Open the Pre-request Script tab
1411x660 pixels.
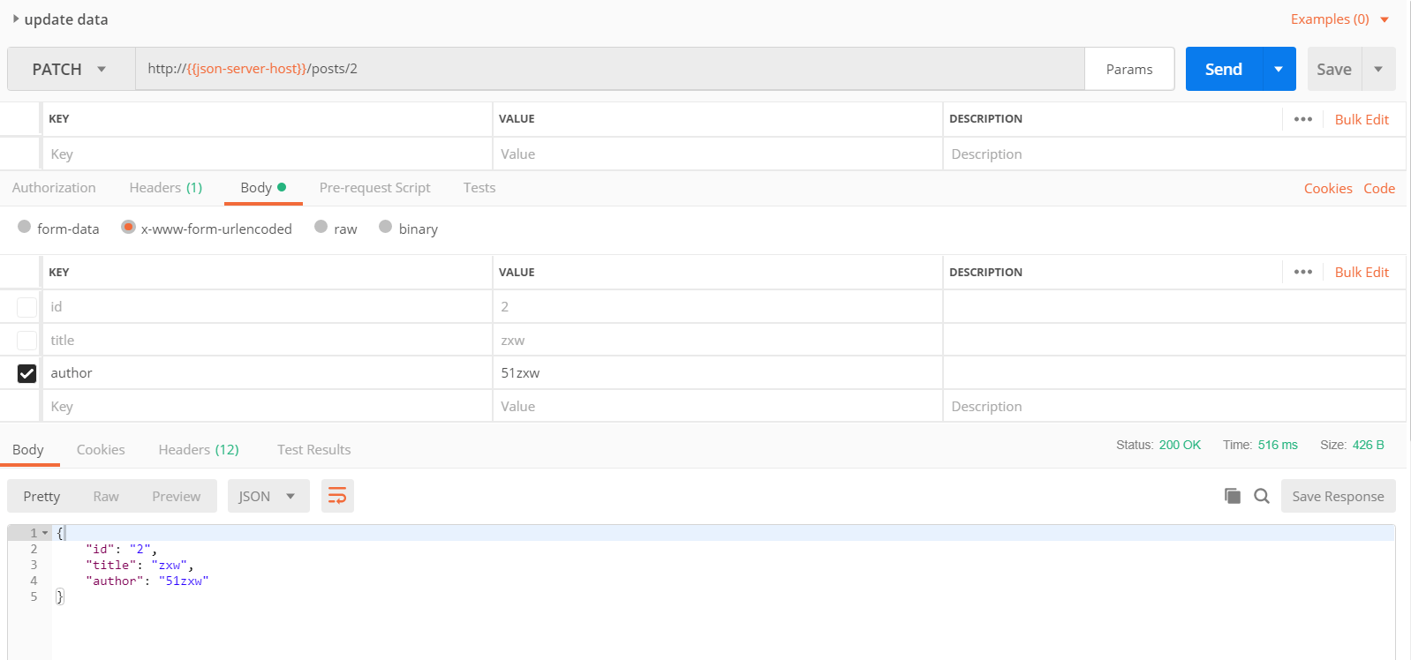(x=374, y=188)
